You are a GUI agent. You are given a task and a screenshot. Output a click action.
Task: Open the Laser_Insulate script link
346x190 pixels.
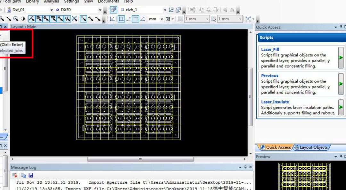point(275,102)
